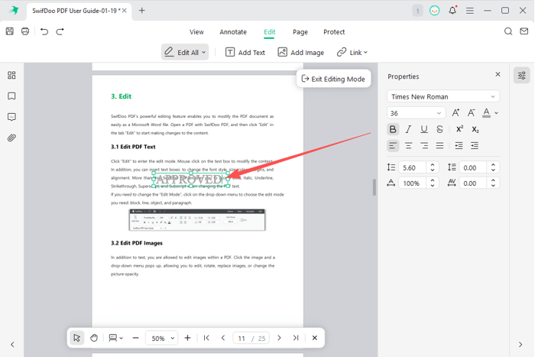Toggle Superscript formatting

click(459, 129)
